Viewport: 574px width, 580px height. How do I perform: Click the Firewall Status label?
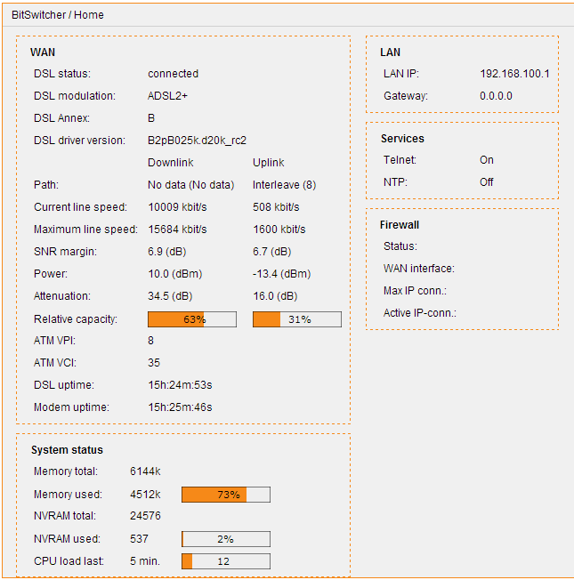400,246
